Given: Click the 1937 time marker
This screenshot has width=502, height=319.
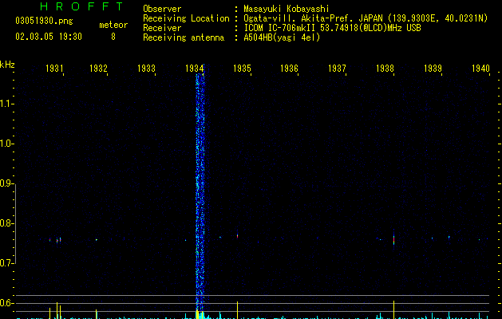Looking at the screenshot, I should pyautogui.click(x=337, y=68).
